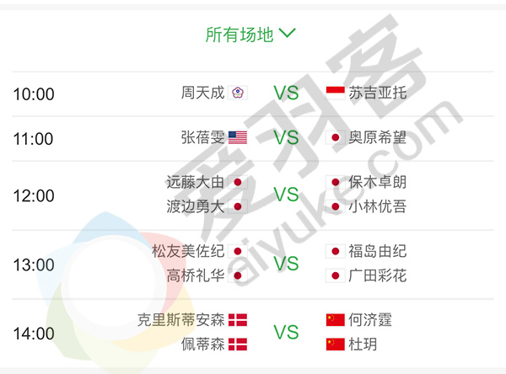Click VS in the 14:00 match
506x374 pixels.
pyautogui.click(x=287, y=332)
